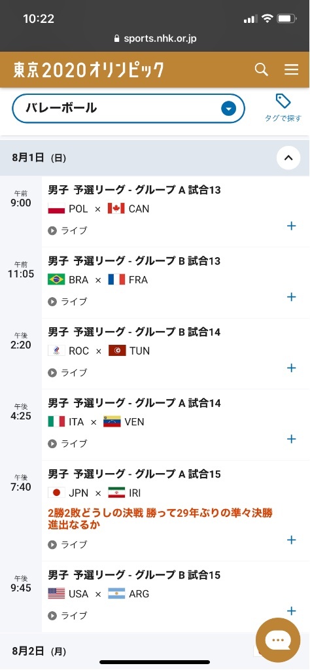Tap the タグで探す tag icon
The image size is (310, 670).
tap(283, 108)
